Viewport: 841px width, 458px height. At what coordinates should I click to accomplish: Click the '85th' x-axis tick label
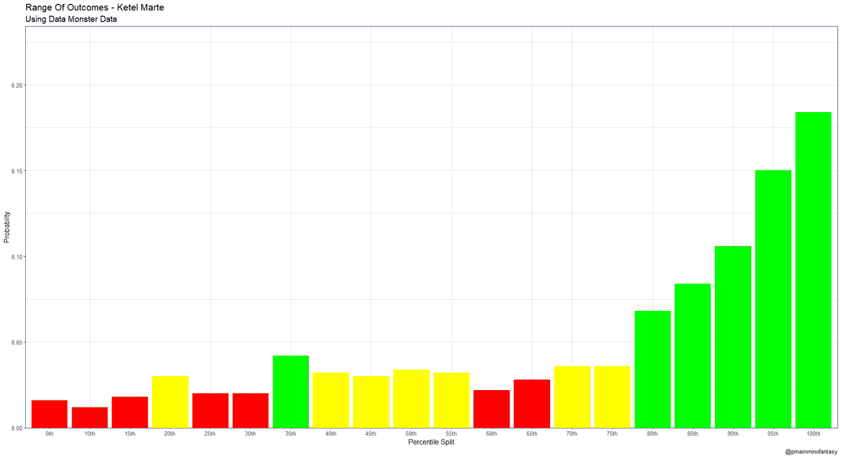[692, 434]
